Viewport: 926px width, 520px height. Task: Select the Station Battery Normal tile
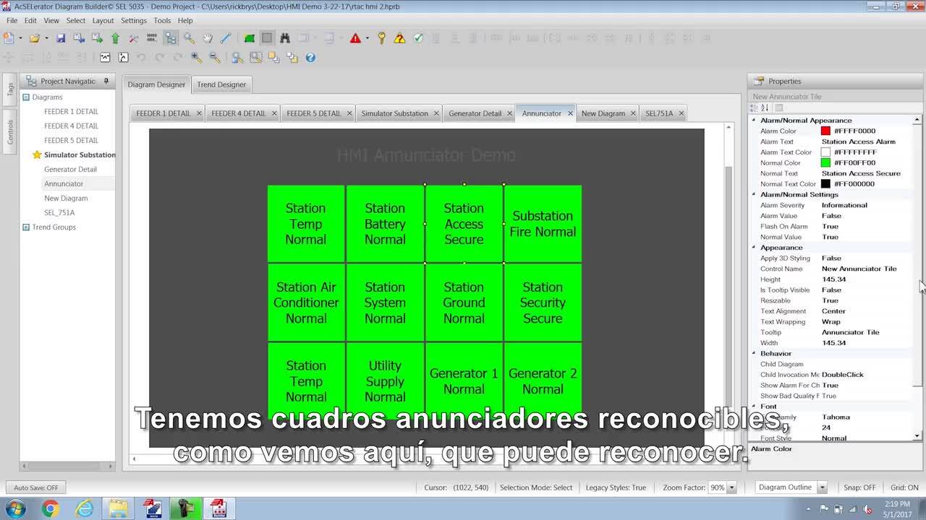pyautogui.click(x=385, y=224)
